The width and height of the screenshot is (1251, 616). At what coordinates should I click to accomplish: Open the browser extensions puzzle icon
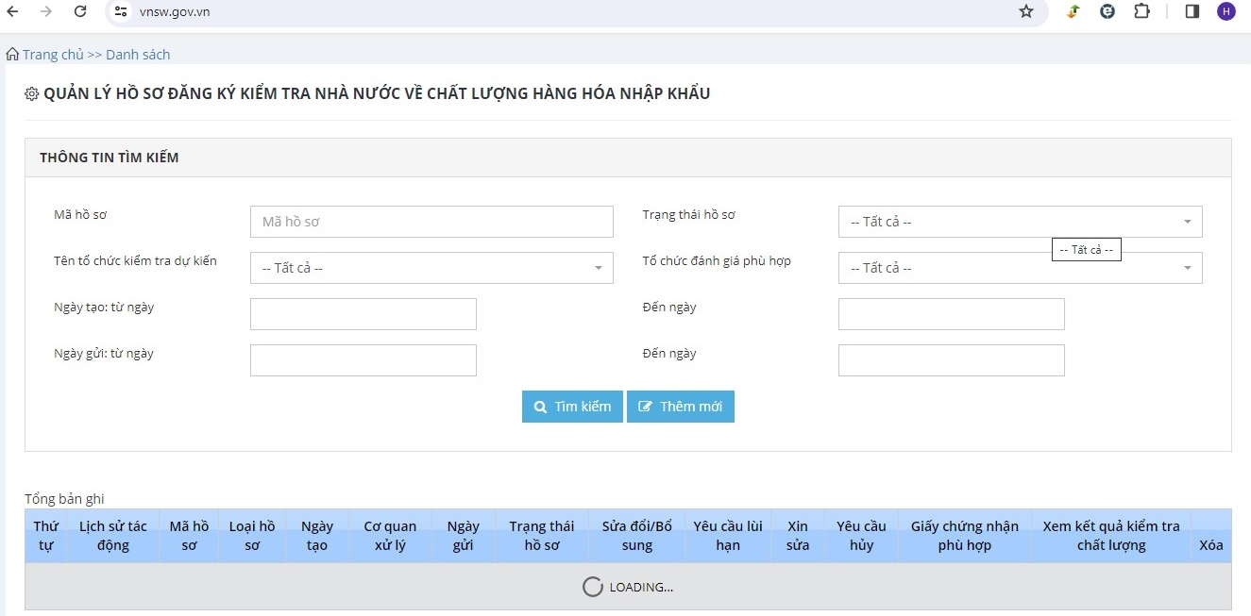[1141, 12]
